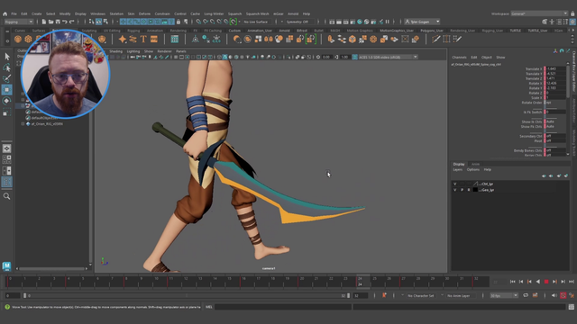577x324 pixels.
Task: Click the Multi-Cut knife shelf icon
Action: tap(436, 39)
